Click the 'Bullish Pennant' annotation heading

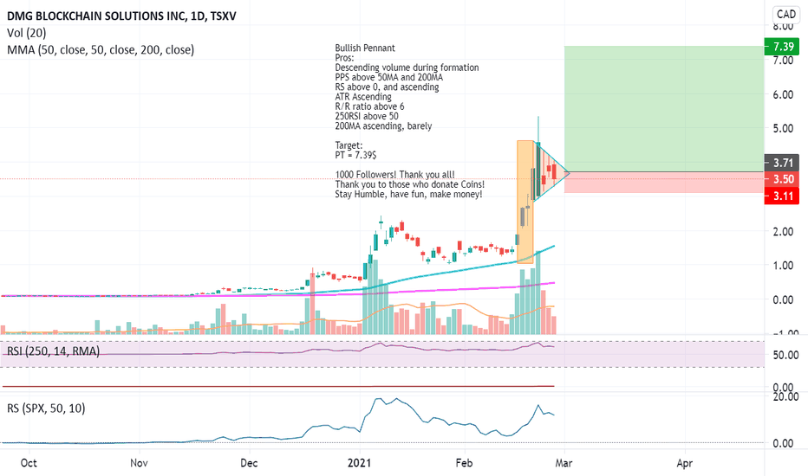365,48
